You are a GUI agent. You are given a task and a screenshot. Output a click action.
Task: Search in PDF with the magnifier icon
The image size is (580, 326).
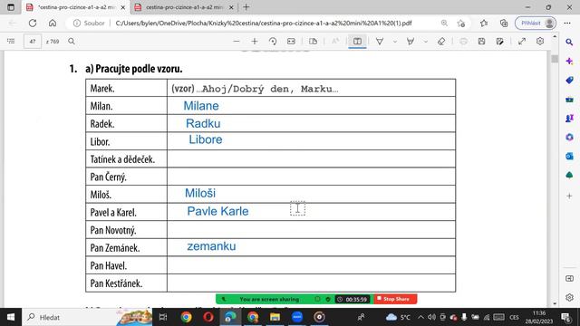pyautogui.click(x=72, y=41)
